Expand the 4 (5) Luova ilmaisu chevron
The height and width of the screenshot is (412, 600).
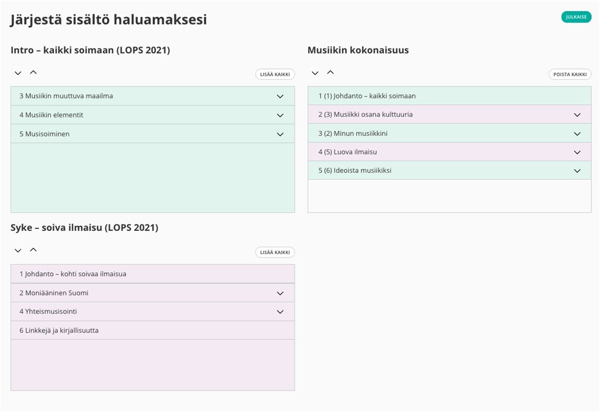click(x=577, y=152)
